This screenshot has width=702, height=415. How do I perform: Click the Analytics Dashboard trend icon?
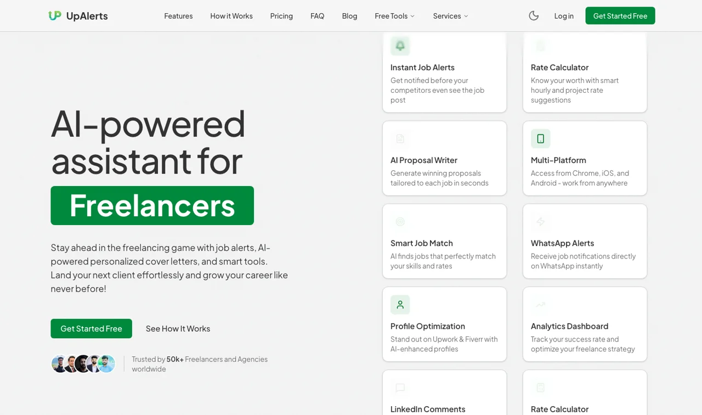click(541, 305)
